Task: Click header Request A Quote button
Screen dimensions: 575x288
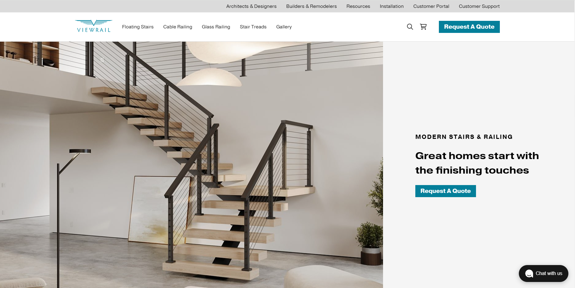Action: click(469, 27)
